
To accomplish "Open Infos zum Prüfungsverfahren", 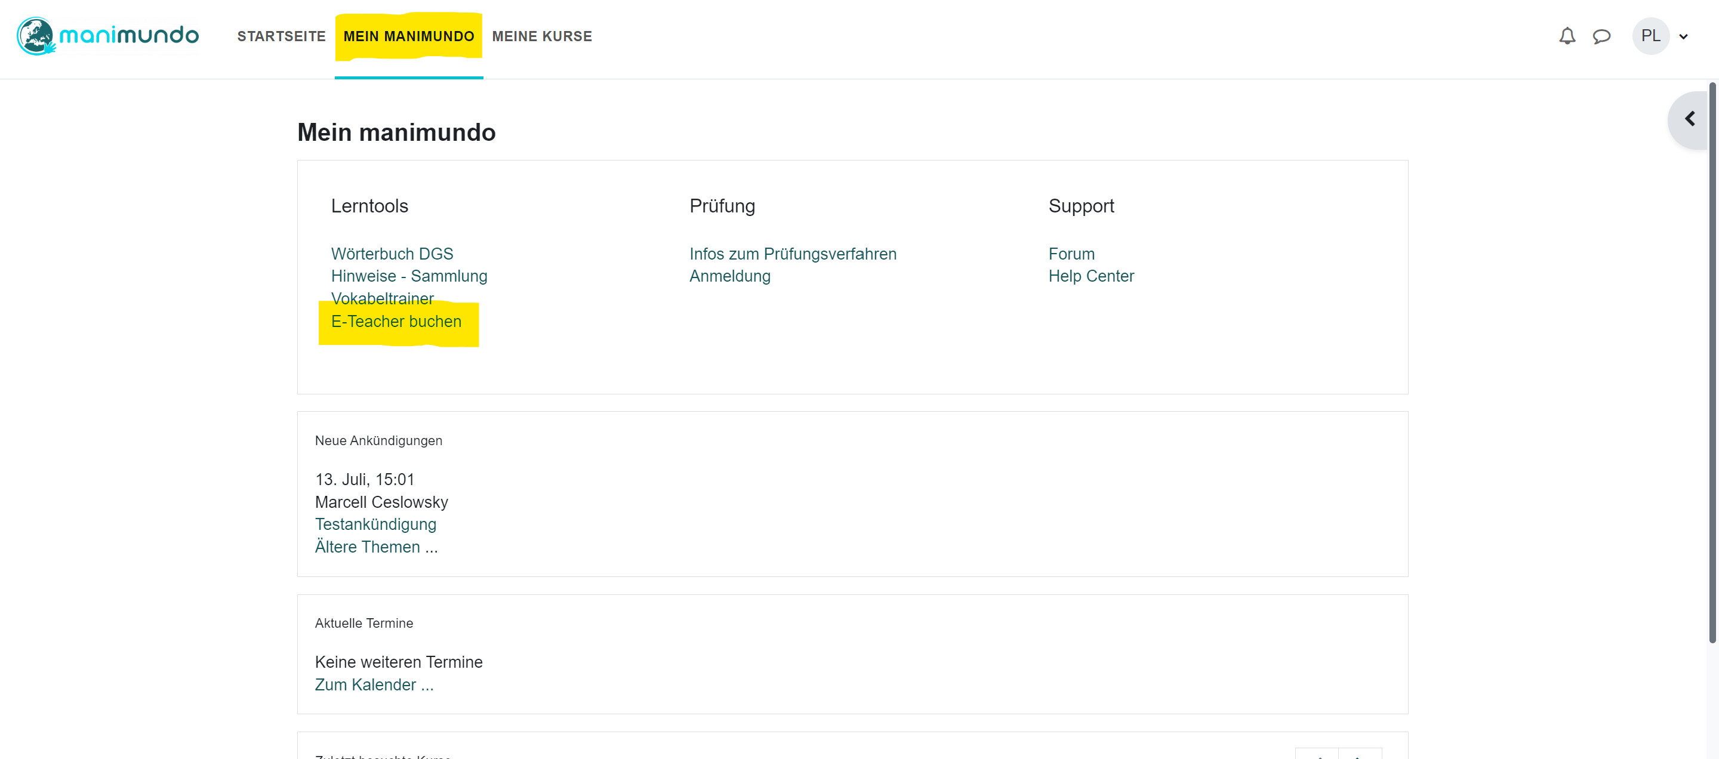I will pos(792,254).
